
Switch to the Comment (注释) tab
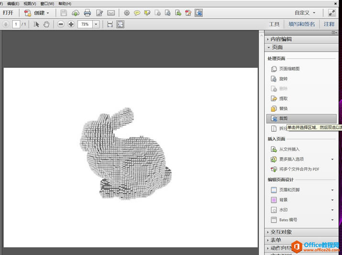click(329, 24)
